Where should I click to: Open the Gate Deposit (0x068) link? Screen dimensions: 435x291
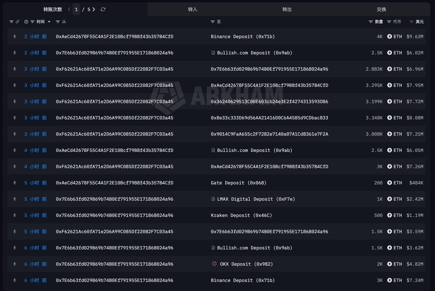[x=239, y=183]
